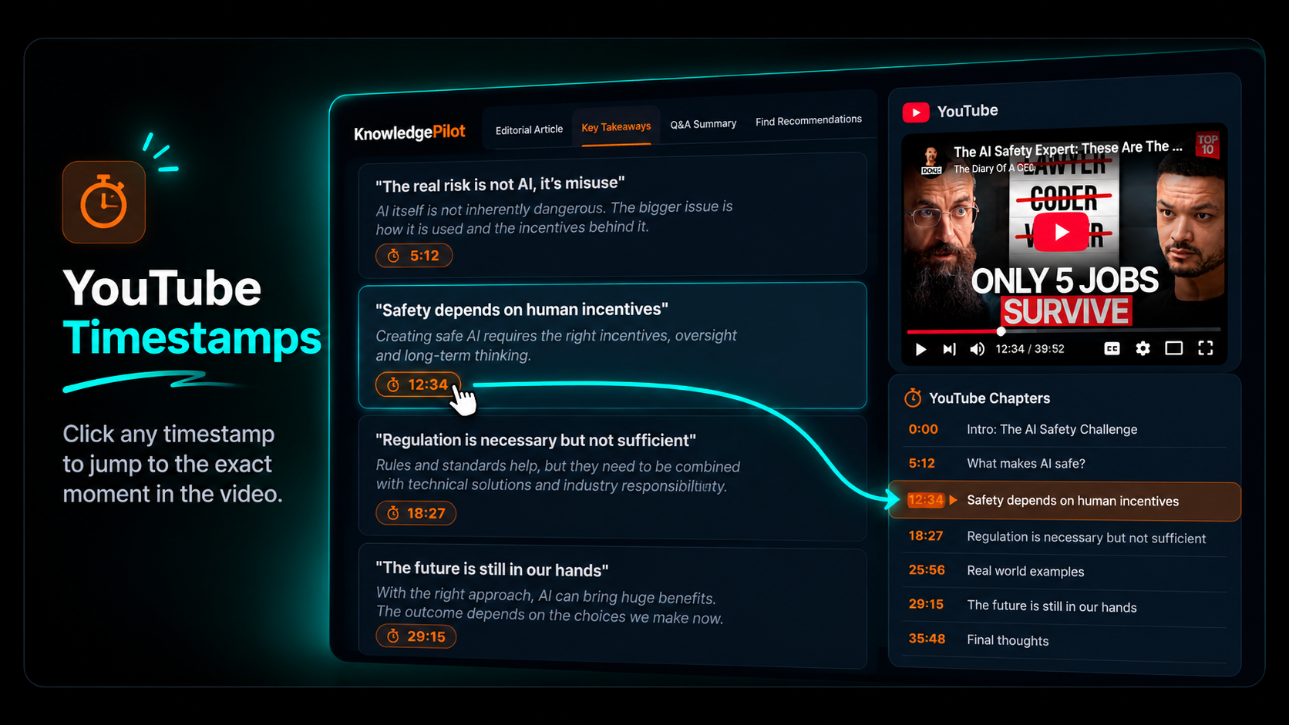Jump to 18:27 takeaway timestamp button
Screen dimensions: 1289x725
pos(416,513)
